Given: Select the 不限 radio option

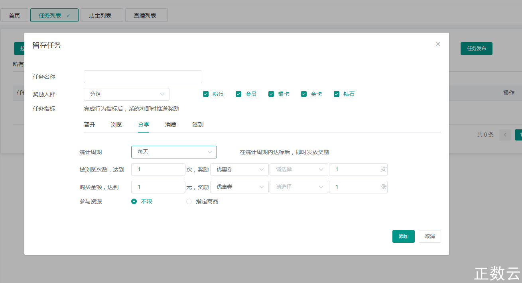Looking at the screenshot, I should click(x=134, y=201).
